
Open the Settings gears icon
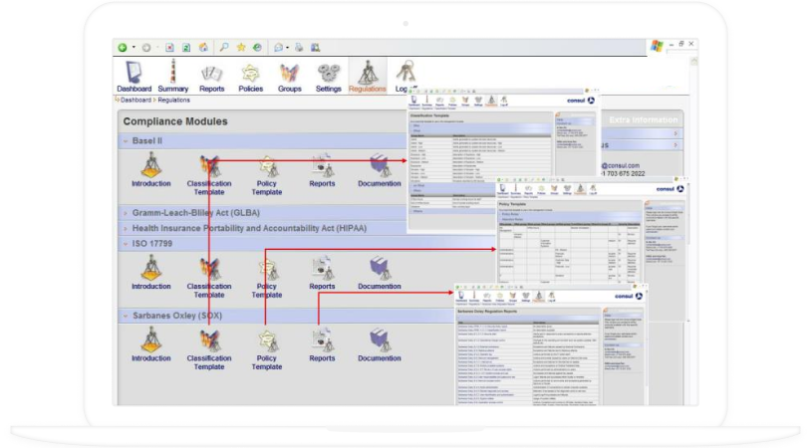(x=328, y=75)
